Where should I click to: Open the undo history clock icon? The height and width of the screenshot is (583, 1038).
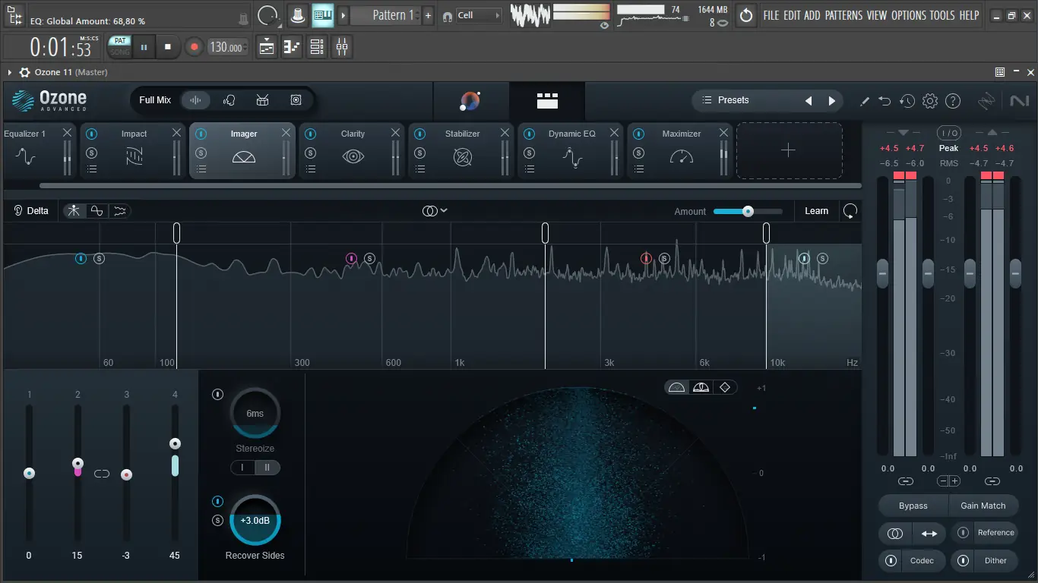click(907, 101)
